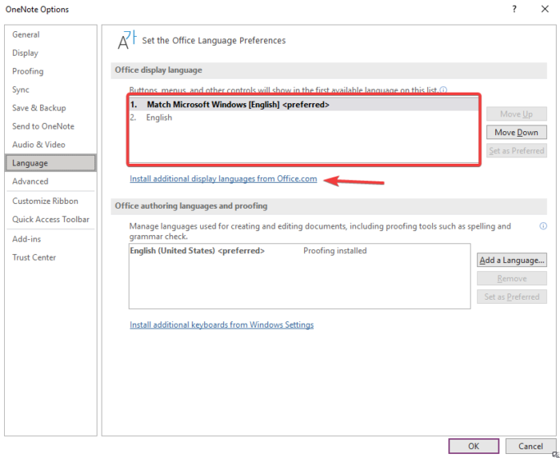Click the Remove language button

(512, 279)
